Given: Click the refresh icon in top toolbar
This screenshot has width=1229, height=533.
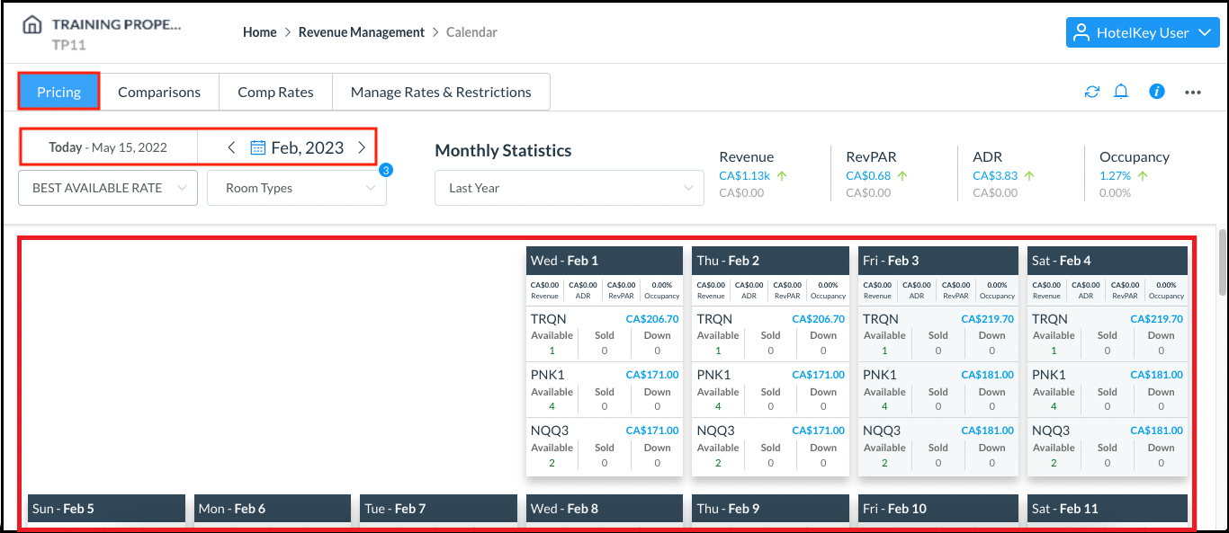Looking at the screenshot, I should coord(1091,92).
